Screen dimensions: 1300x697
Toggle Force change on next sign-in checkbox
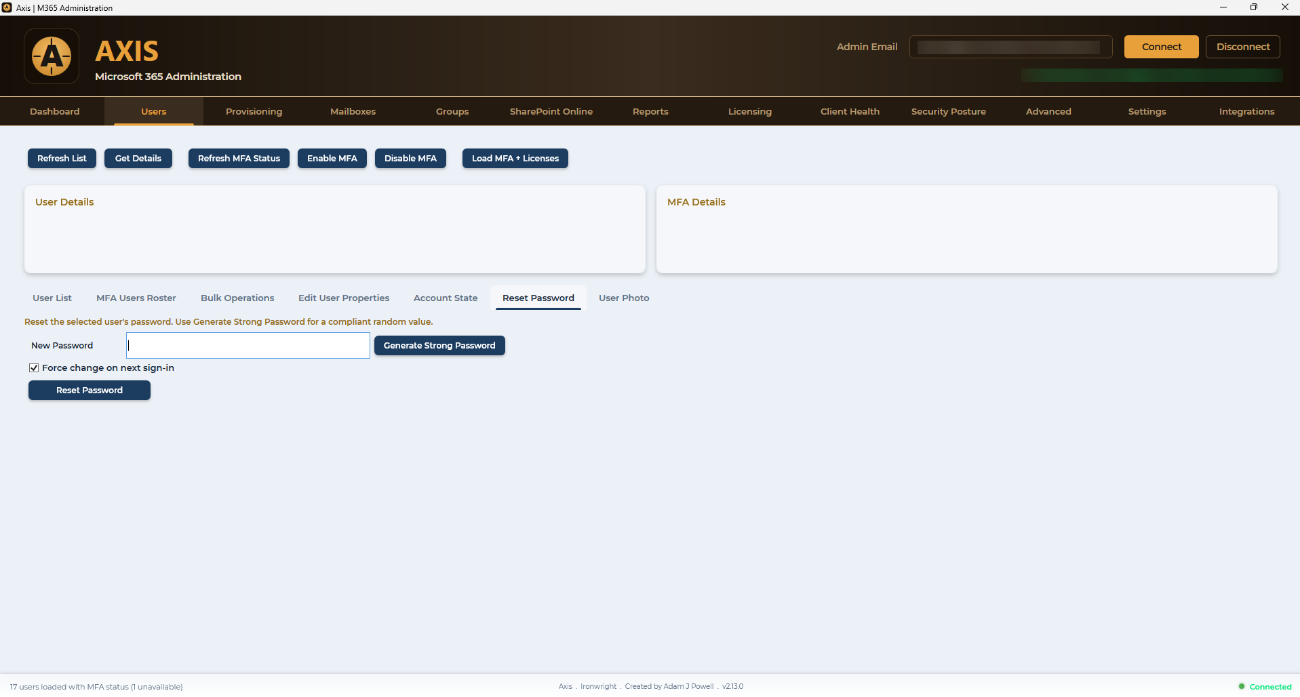[34, 368]
